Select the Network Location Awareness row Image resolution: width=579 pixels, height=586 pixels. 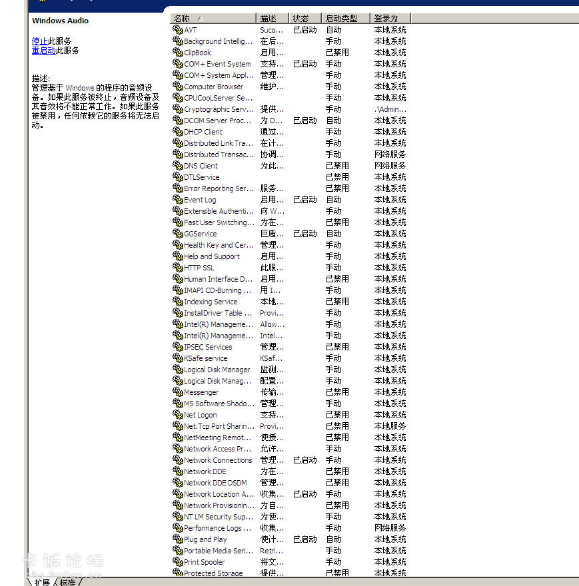[289, 494]
